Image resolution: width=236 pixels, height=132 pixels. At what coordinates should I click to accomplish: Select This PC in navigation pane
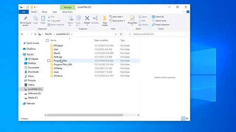(30, 55)
